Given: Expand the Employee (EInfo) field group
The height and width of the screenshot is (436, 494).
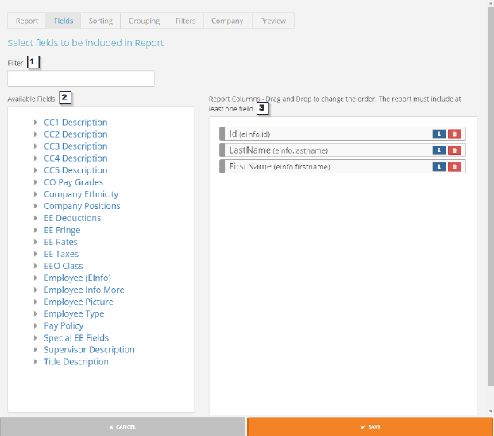Looking at the screenshot, I should click(36, 278).
